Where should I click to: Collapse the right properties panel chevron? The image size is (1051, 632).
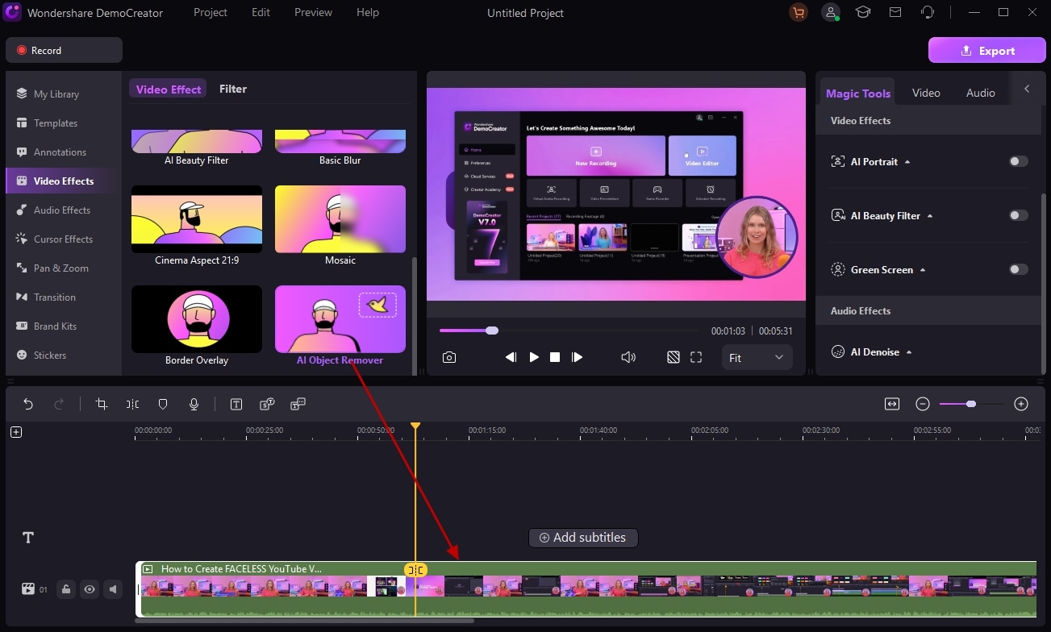[1027, 89]
